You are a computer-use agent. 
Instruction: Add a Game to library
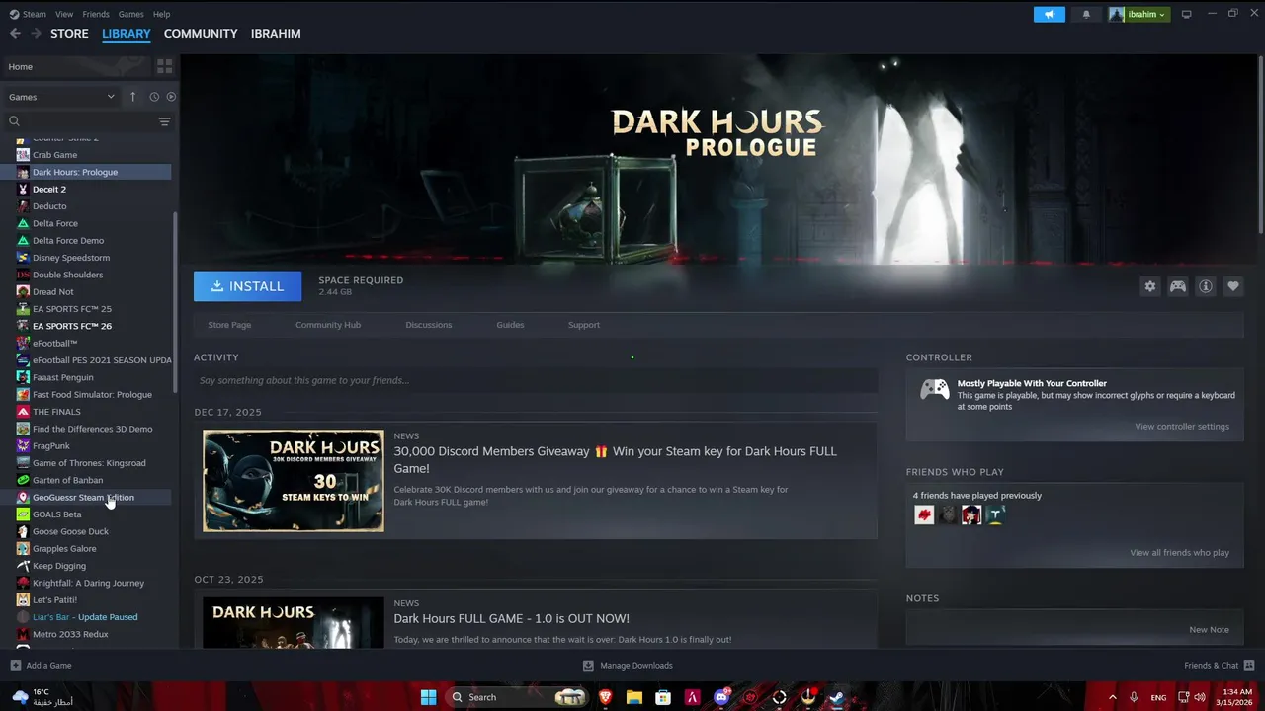(41, 666)
